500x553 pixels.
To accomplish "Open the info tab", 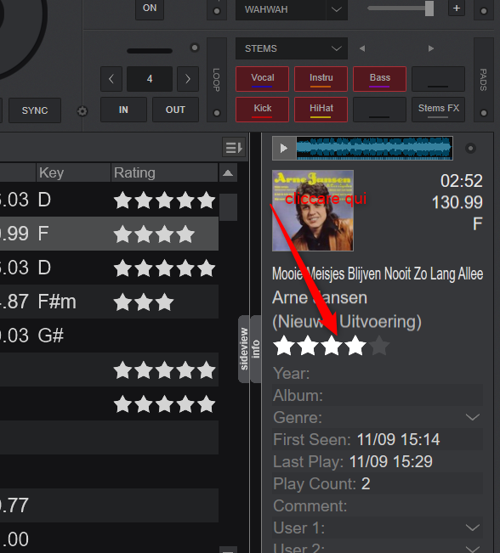I will pyautogui.click(x=256, y=349).
